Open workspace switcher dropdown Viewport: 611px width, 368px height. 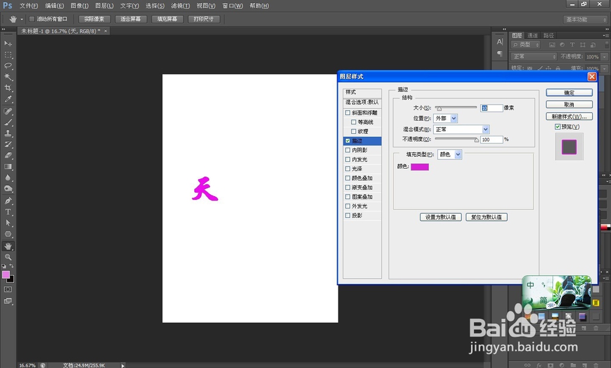586,20
